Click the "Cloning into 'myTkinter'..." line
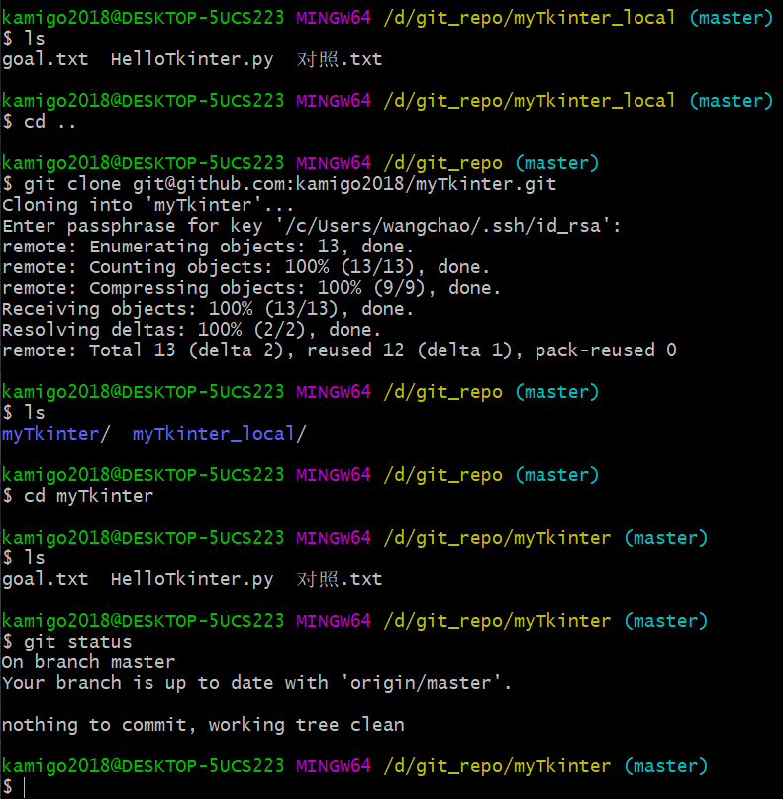Screen dimensions: 783x799 point(148,205)
